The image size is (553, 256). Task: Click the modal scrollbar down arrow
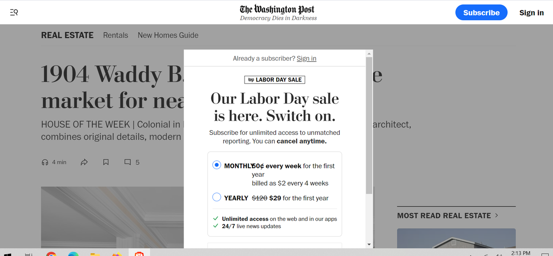(369, 244)
